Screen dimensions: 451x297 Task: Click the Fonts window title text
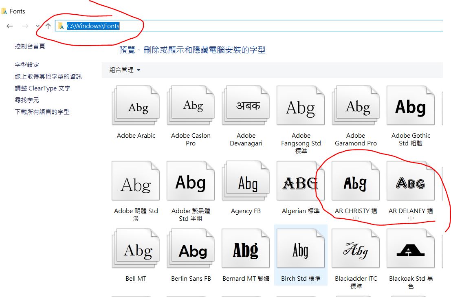18,11
